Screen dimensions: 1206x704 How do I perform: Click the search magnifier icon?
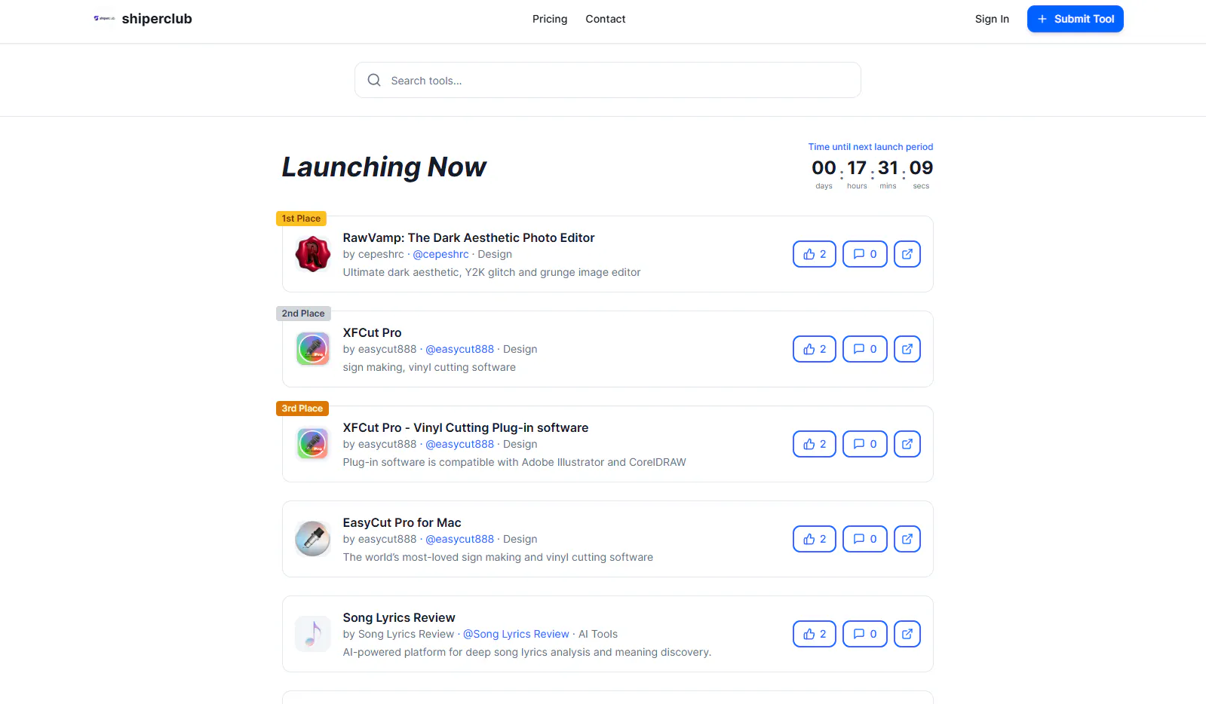(374, 80)
